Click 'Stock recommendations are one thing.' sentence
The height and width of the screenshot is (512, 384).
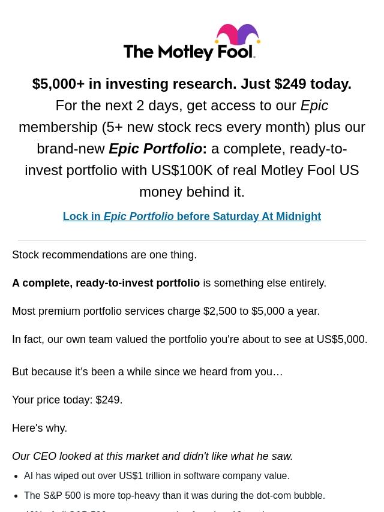[104, 255]
